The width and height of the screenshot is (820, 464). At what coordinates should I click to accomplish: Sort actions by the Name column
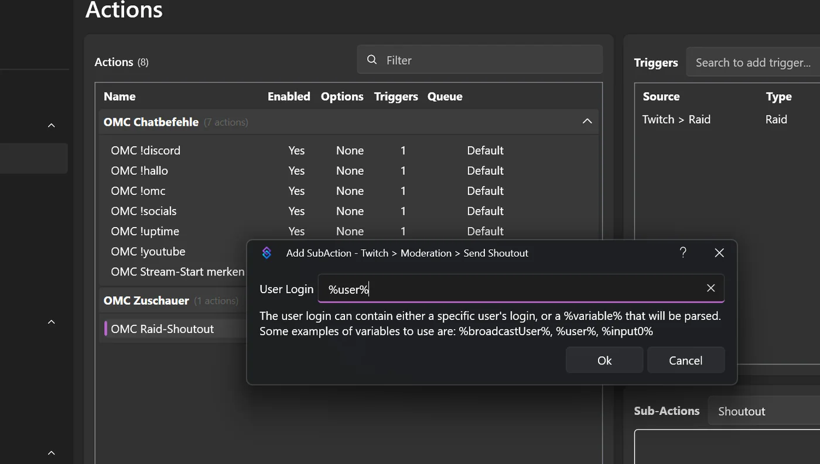point(119,97)
